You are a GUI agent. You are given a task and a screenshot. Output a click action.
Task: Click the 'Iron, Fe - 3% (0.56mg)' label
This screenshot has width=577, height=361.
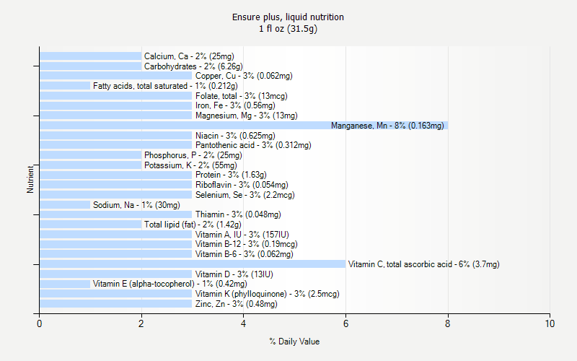tap(235, 105)
